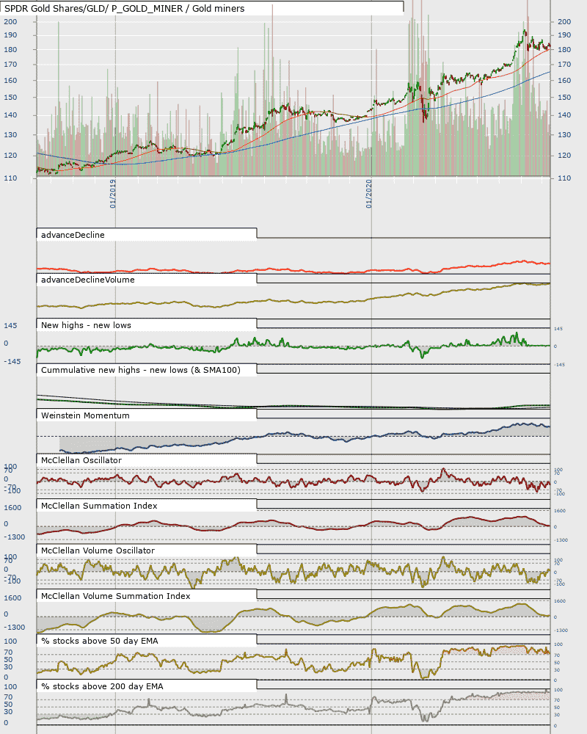The image size is (587, 734).
Task: Click the 160 value on right price axis
Action: pyautogui.click(x=564, y=81)
